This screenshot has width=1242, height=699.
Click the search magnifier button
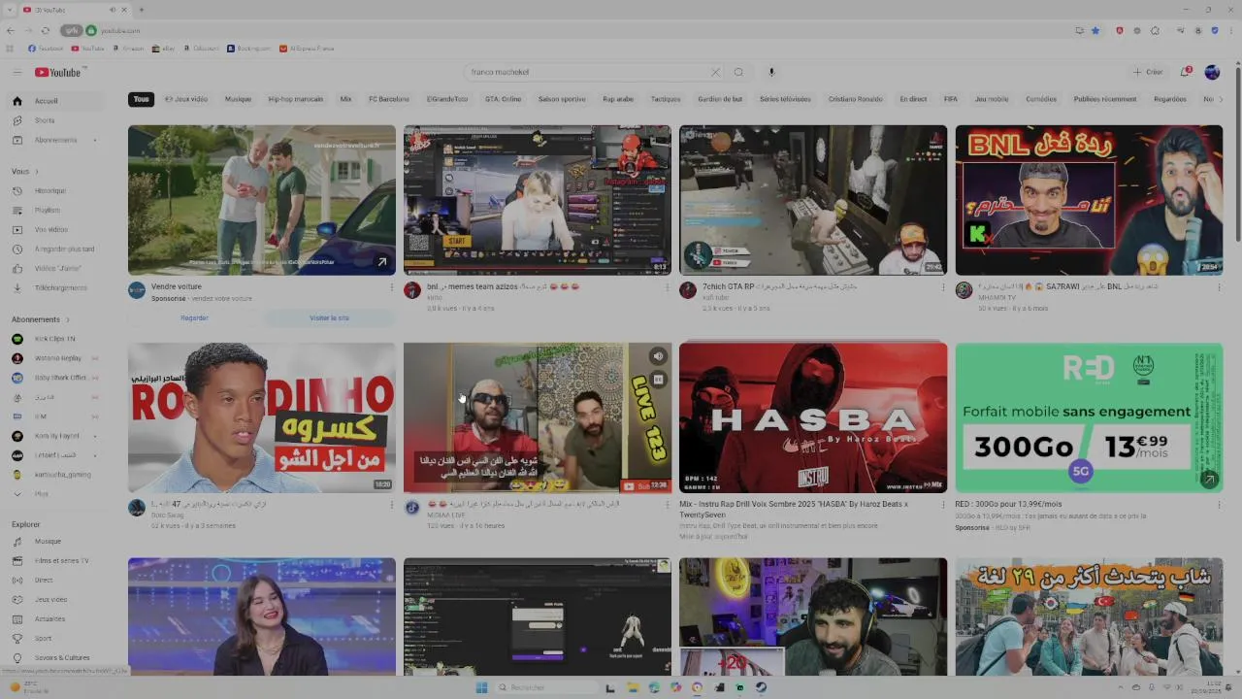click(x=738, y=72)
